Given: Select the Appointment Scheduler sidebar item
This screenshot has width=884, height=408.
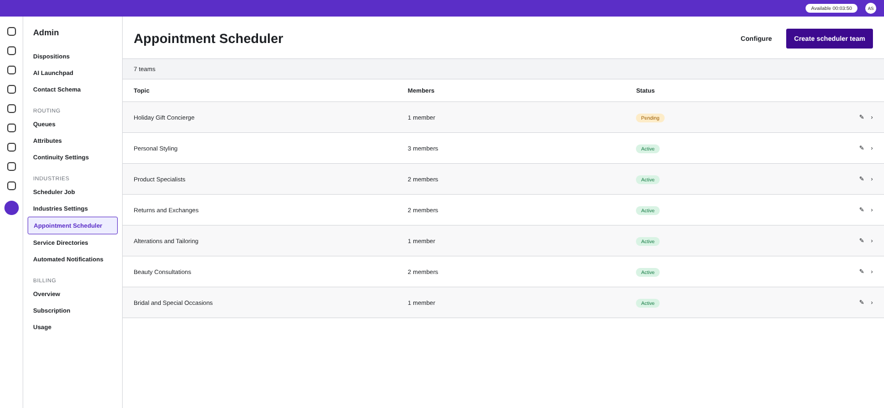Looking at the screenshot, I should tap(72, 226).
